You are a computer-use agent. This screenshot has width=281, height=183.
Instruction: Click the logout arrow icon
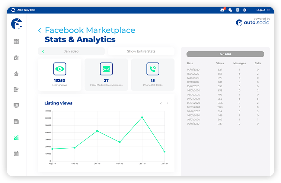point(269,10)
